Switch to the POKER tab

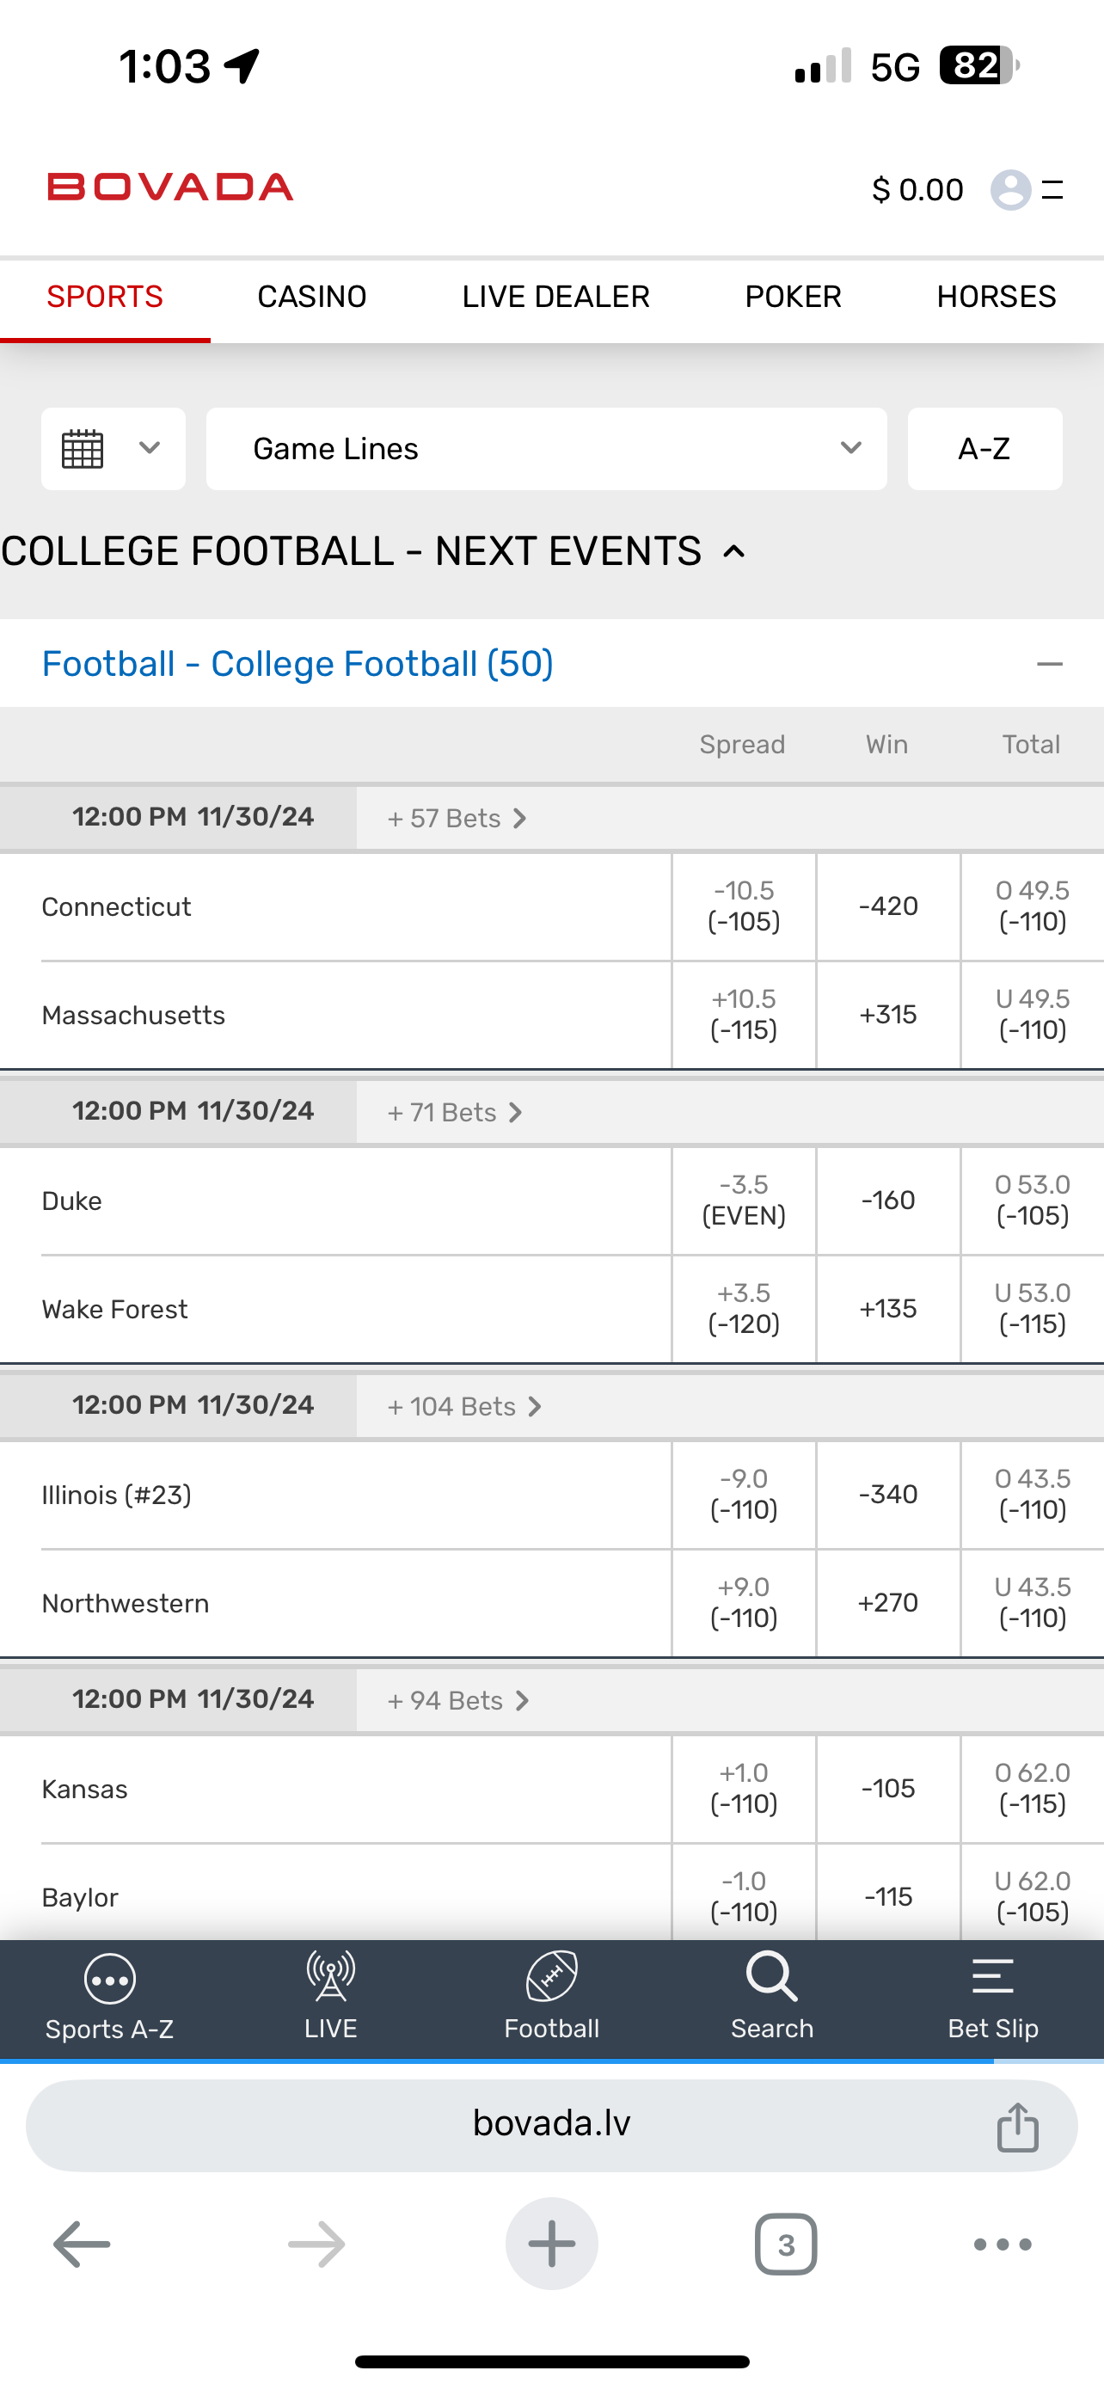[793, 297]
